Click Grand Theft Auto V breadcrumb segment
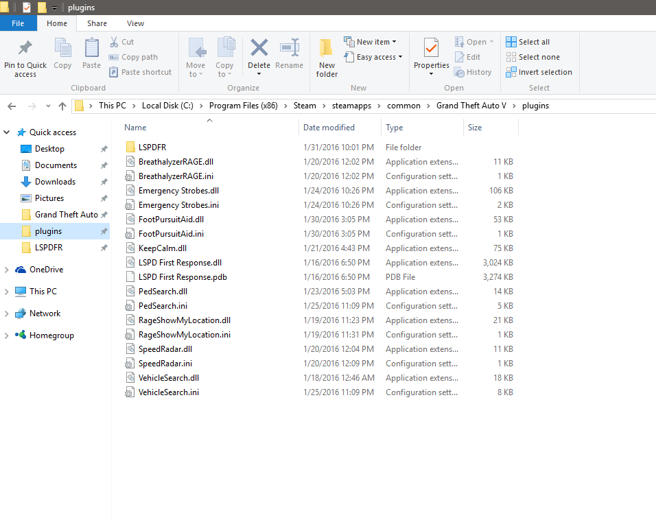The height and width of the screenshot is (520, 656). [471, 106]
